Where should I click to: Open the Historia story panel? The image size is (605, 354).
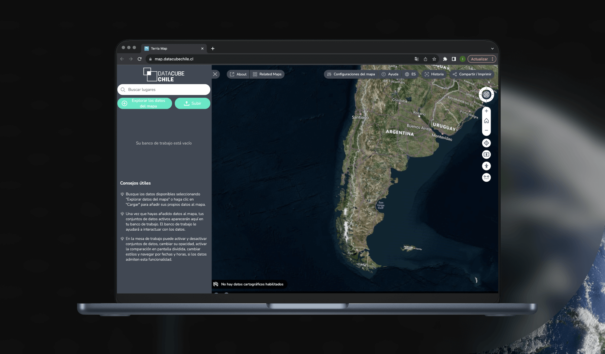coord(434,74)
